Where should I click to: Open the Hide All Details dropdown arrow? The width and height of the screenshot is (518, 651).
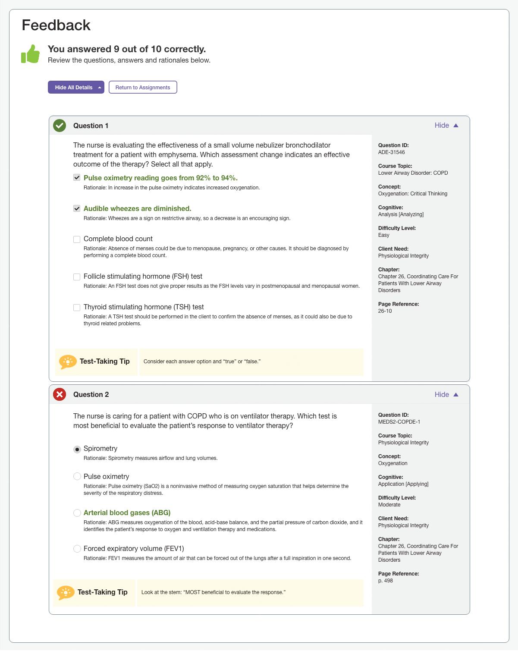(100, 88)
